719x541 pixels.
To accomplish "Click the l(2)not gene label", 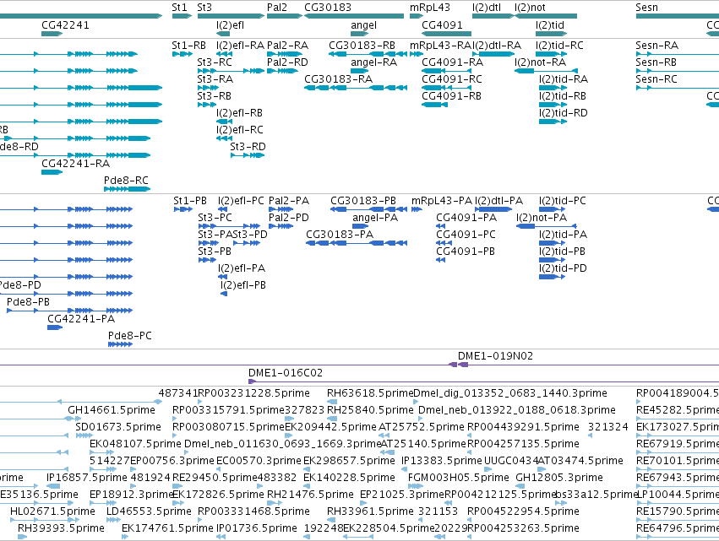I will tap(530, 8).
